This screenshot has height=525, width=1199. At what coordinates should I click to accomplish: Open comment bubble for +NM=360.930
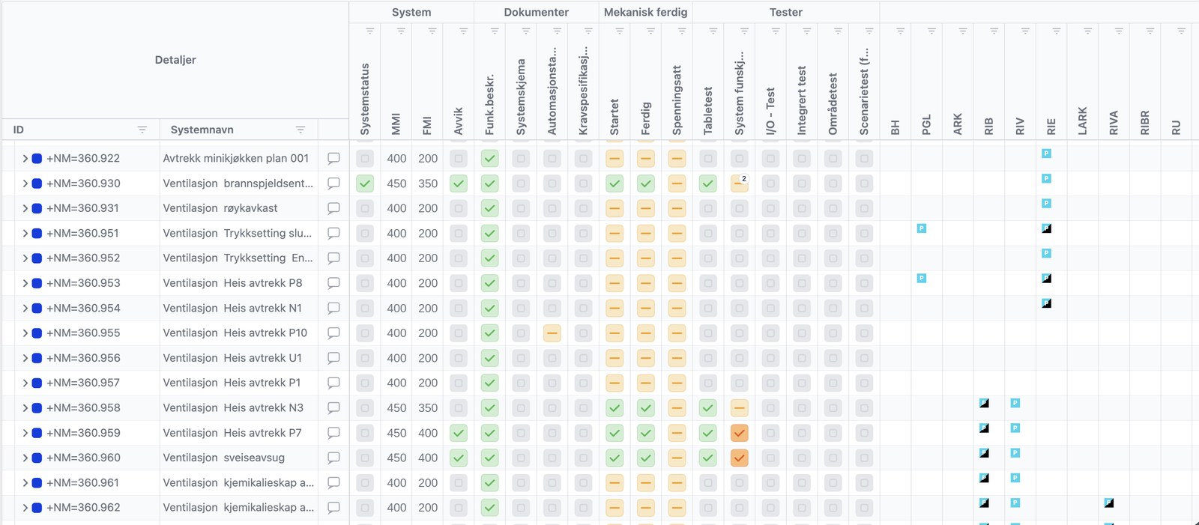coord(333,183)
